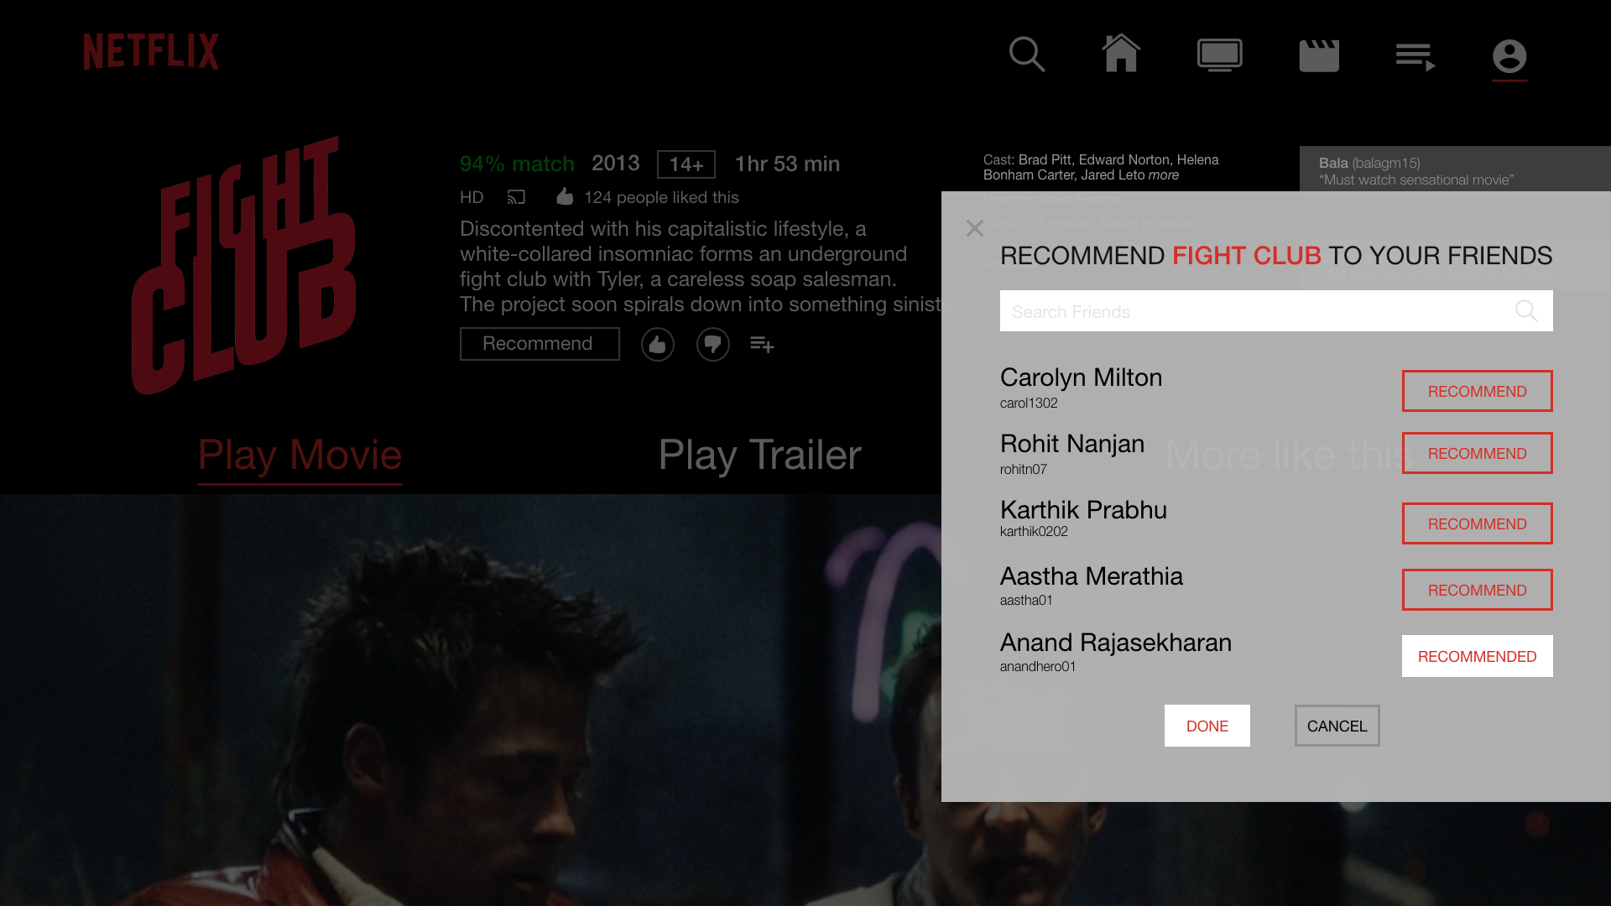The width and height of the screenshot is (1611, 906).
Task: Close the recommend dialog with X
Action: point(974,228)
